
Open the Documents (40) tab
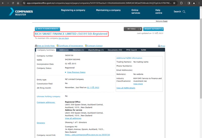point(115,50)
